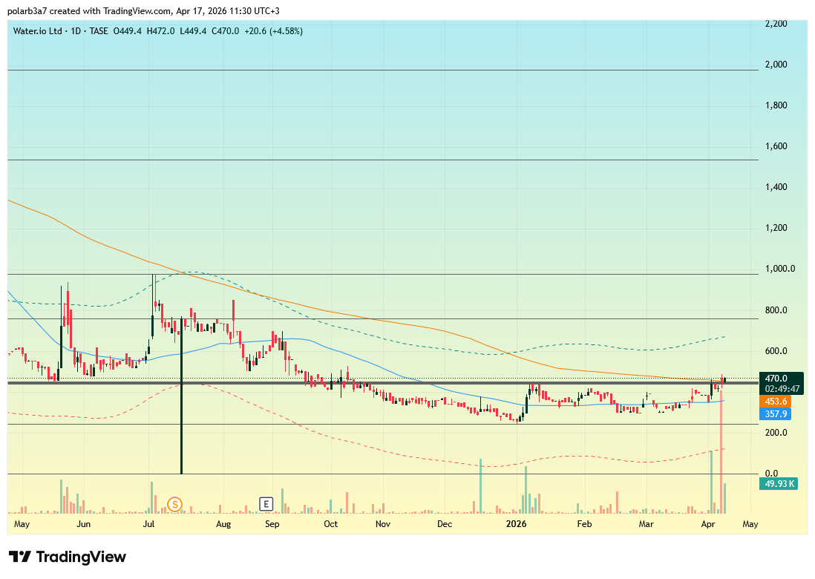Image resolution: width=815 pixels, height=579 pixels.
Task: Click the orange S split marker
Action: (175, 504)
